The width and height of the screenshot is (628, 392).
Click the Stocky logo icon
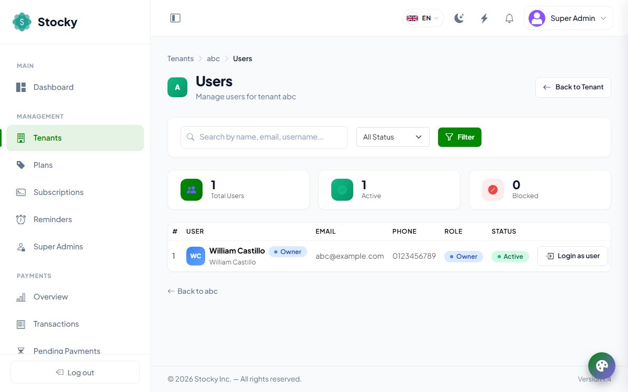coord(22,22)
